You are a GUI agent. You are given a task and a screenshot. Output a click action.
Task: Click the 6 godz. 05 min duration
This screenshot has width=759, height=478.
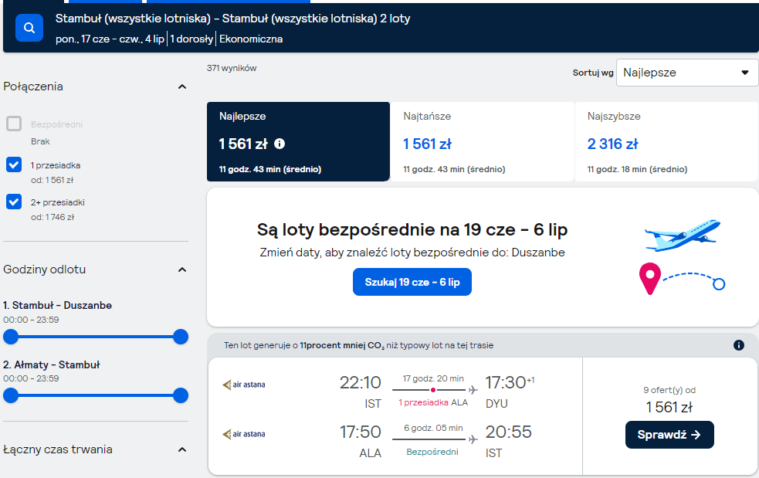[x=433, y=428]
